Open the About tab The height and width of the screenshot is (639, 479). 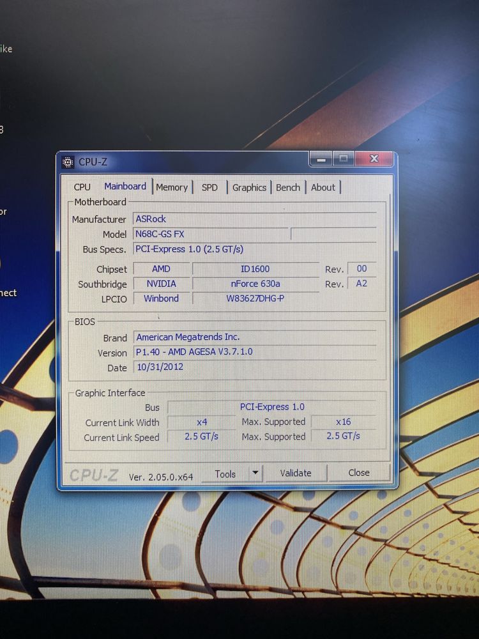[x=323, y=187]
